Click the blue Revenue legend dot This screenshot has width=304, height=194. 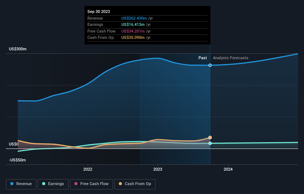pos(12,184)
